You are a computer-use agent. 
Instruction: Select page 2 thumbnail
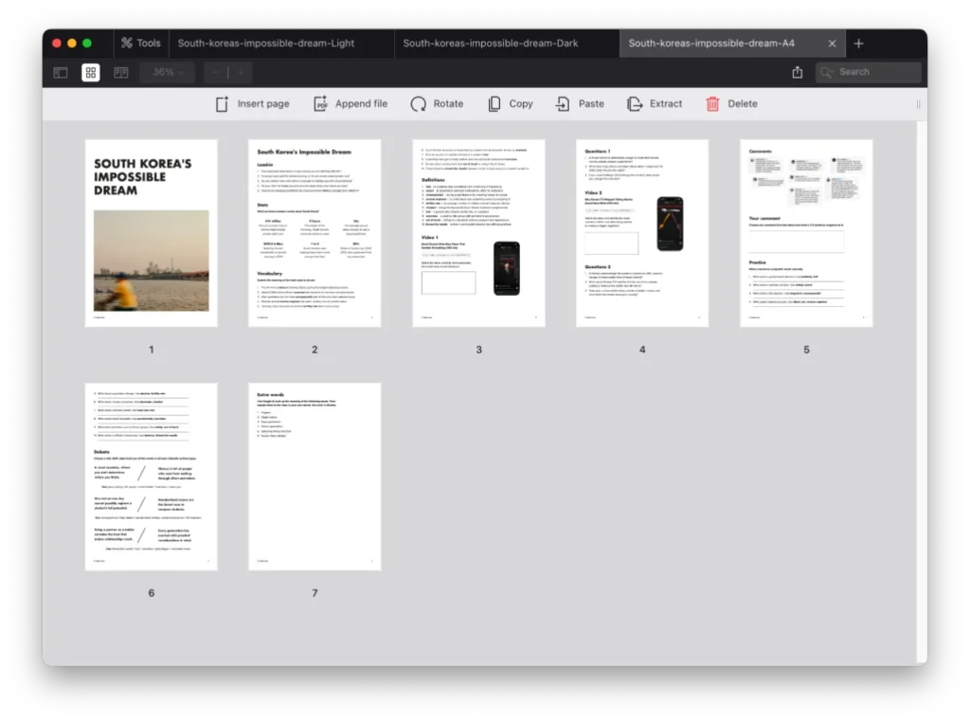[314, 233]
